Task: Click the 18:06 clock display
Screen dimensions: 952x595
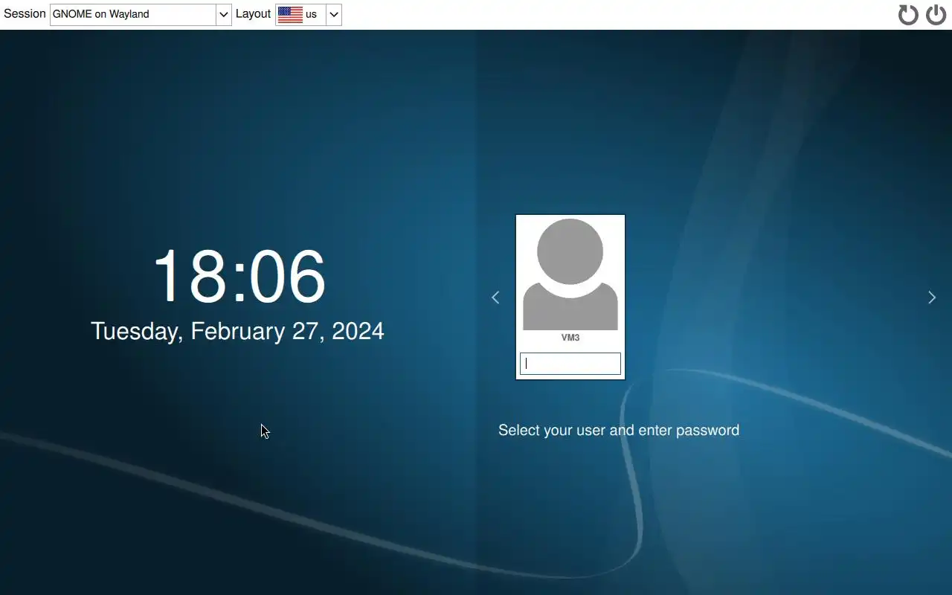Action: (239, 277)
